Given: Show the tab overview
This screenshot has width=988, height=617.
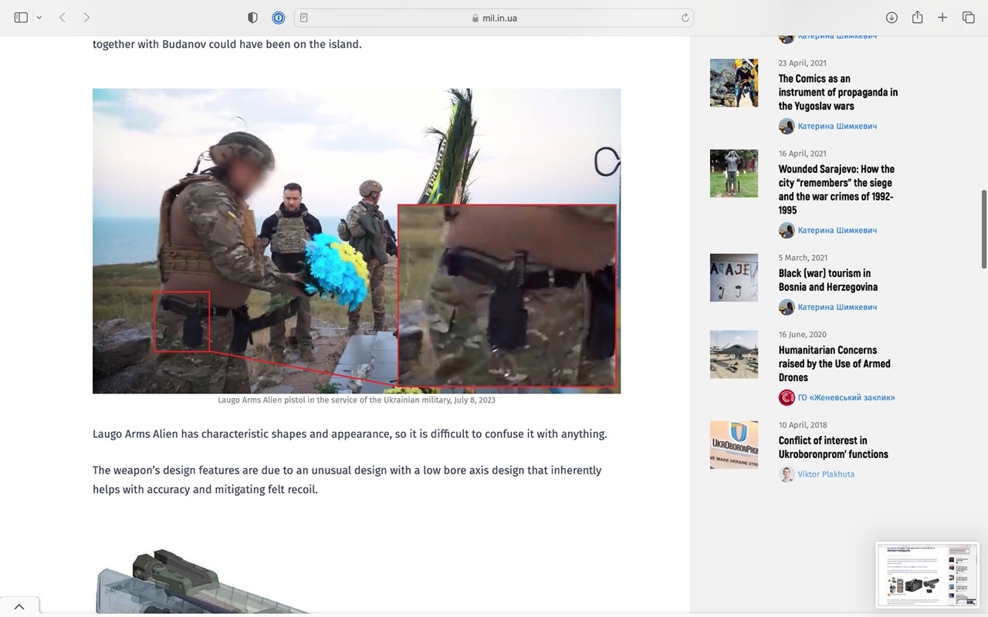Looking at the screenshot, I should point(968,18).
